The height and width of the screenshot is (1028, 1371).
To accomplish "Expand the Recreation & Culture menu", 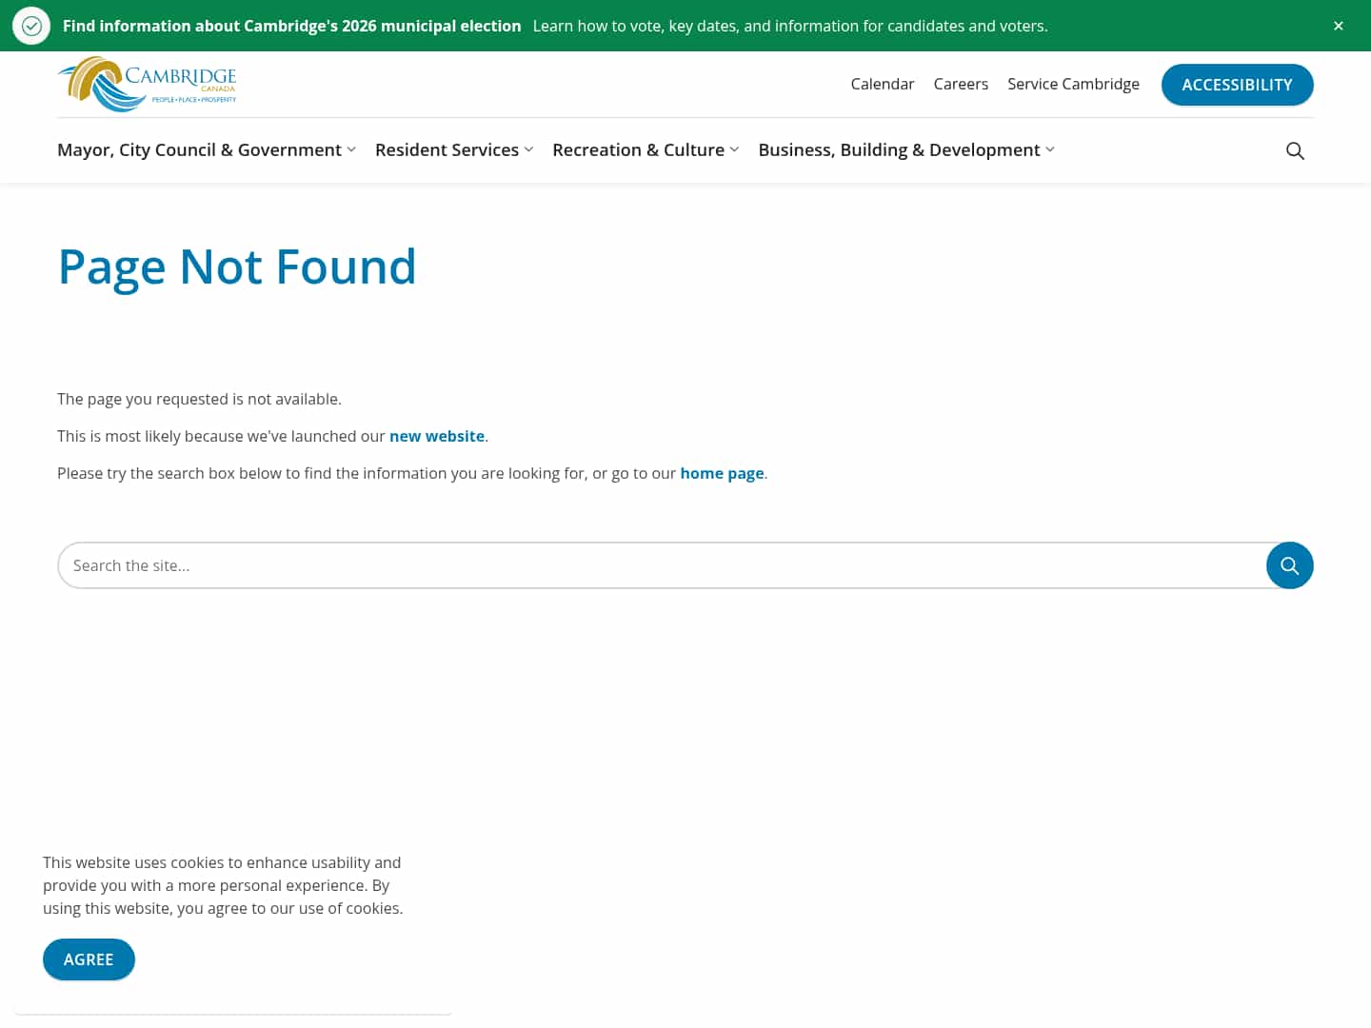I will point(646,149).
